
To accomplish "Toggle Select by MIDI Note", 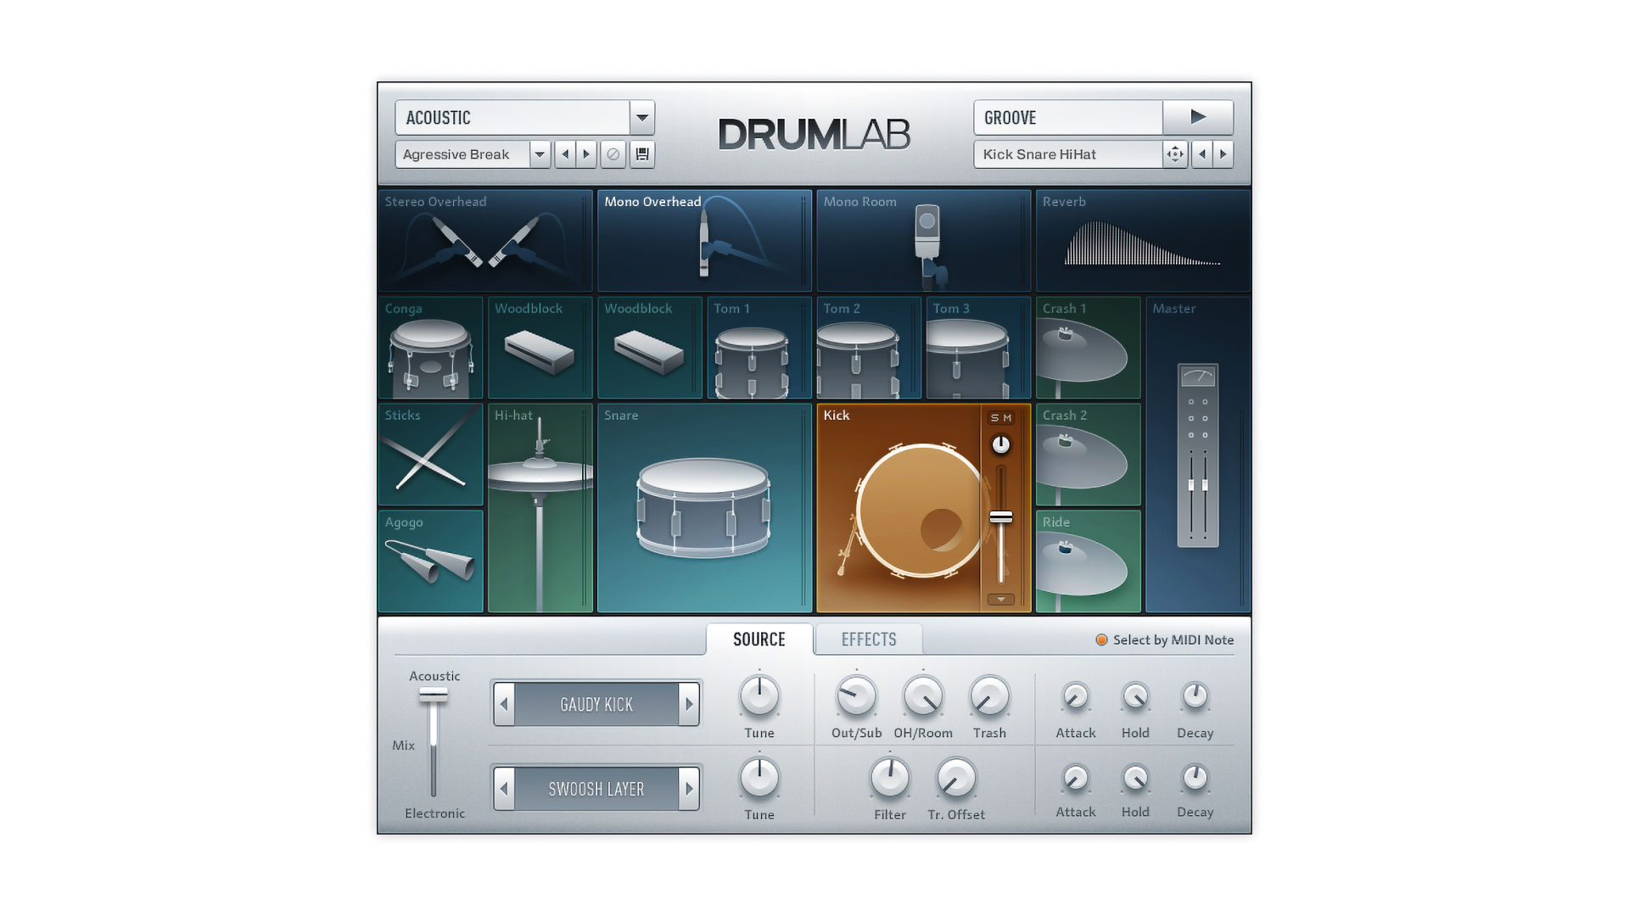I will click(1101, 640).
